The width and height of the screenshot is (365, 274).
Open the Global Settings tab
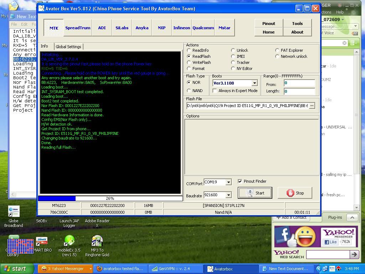[68, 47]
